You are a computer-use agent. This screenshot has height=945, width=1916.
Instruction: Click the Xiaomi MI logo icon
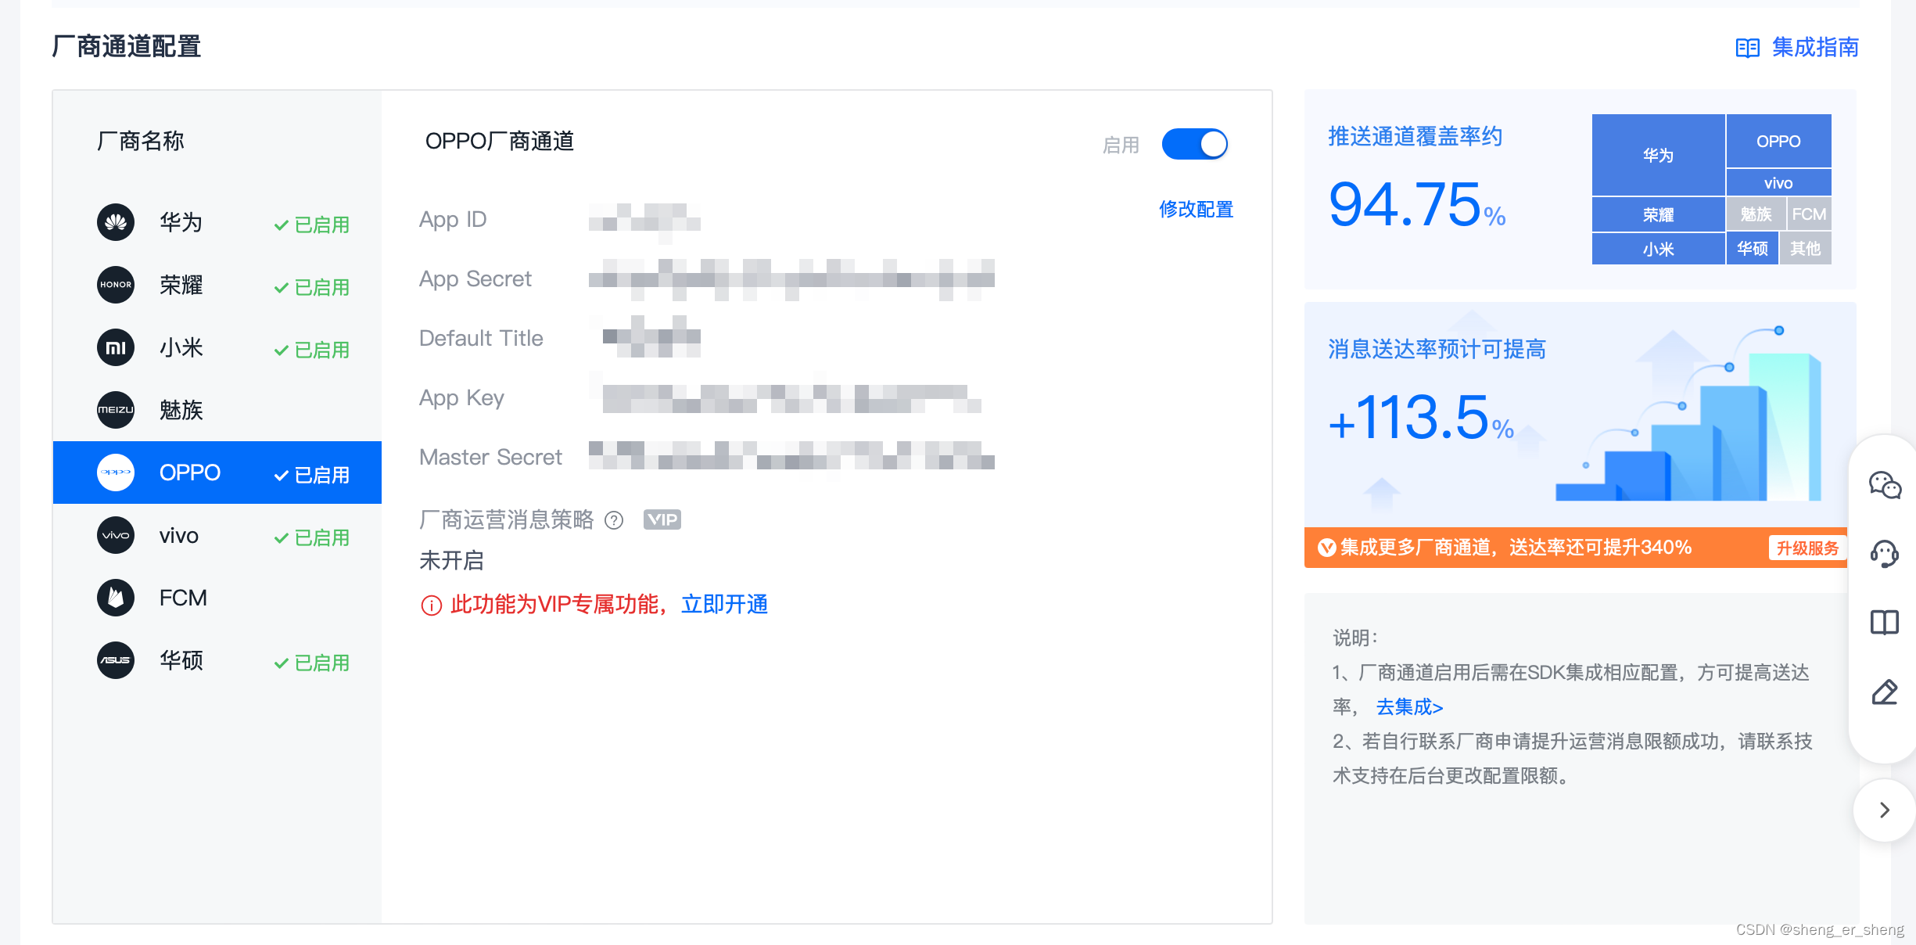[116, 347]
